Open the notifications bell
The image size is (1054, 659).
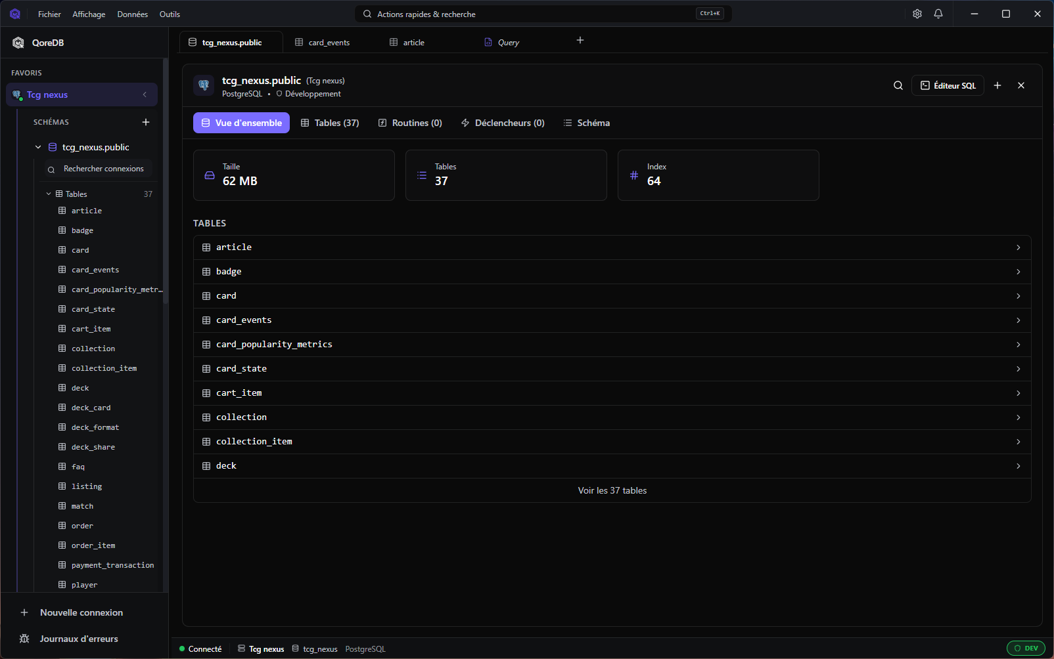pos(938,14)
